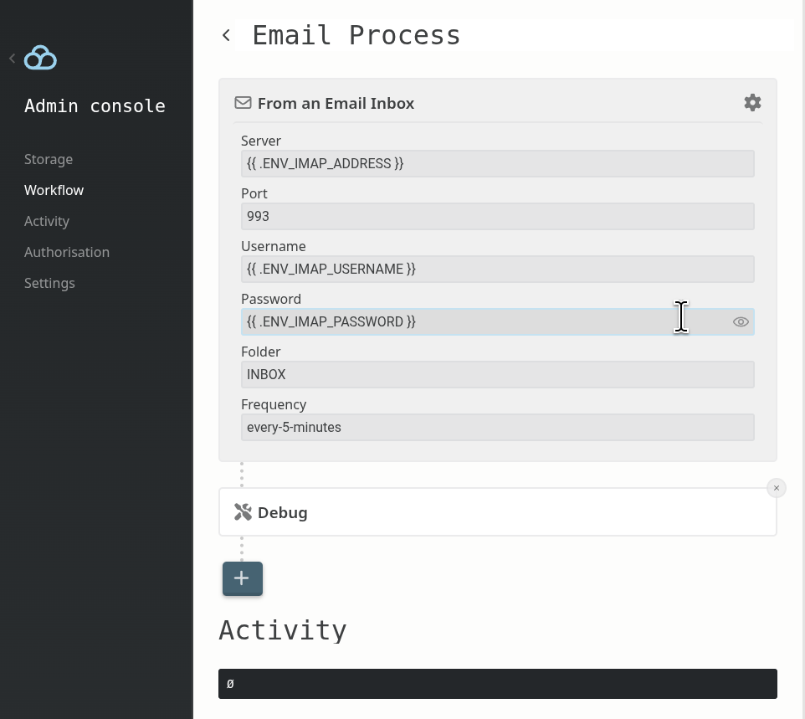Open the Storage section
The image size is (805, 719).
click(49, 159)
